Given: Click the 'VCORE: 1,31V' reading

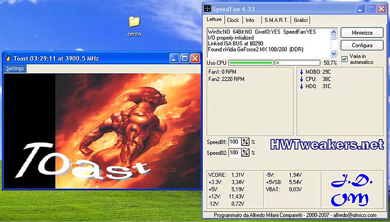Looking at the screenshot, I should pyautogui.click(x=226, y=175).
